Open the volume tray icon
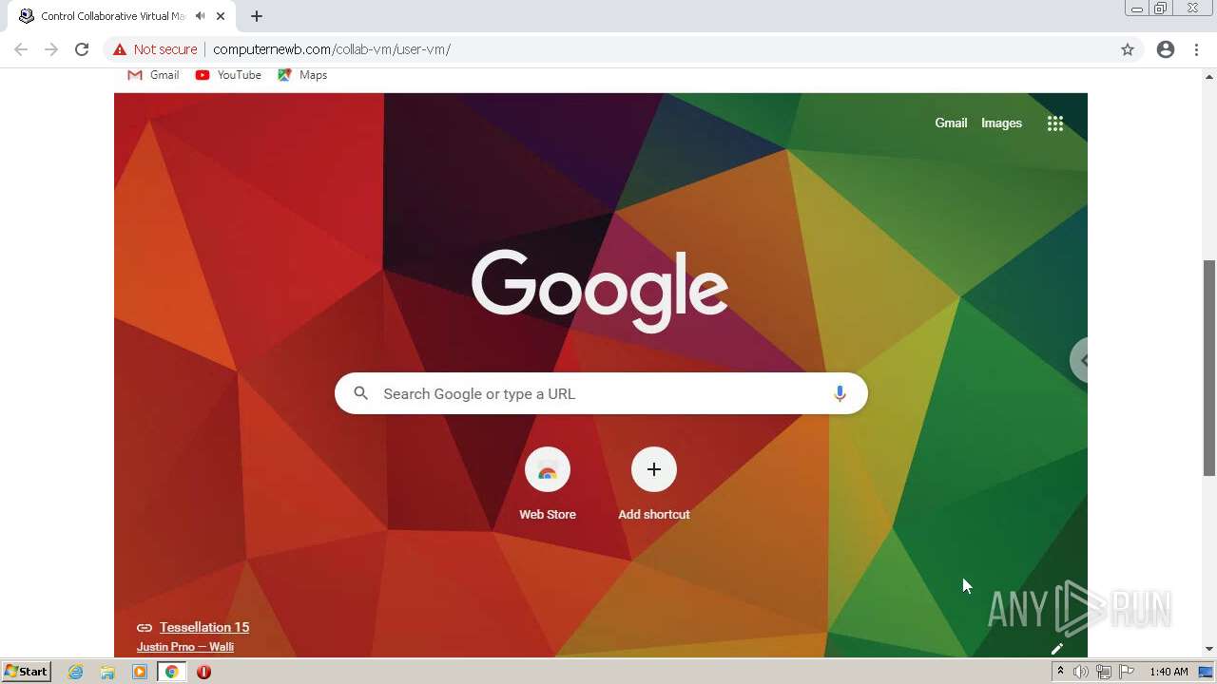The image size is (1217, 684). tap(1081, 672)
